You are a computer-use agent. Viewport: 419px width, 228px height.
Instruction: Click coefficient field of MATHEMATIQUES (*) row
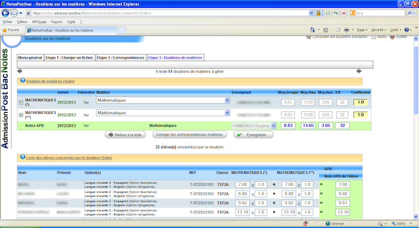(x=359, y=102)
